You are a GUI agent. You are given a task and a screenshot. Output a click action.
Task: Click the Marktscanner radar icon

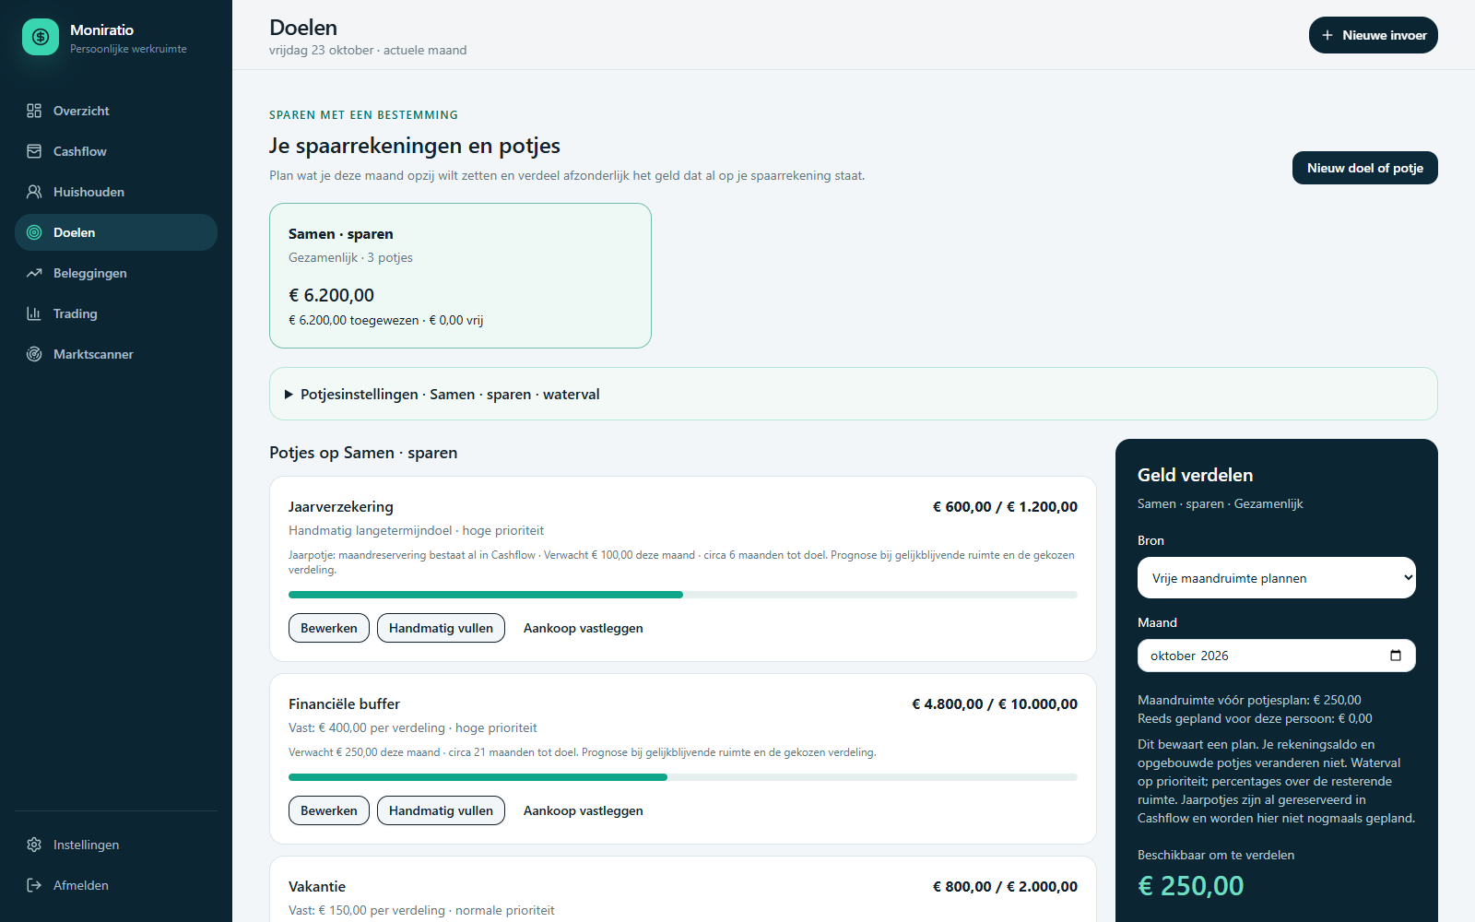point(34,354)
